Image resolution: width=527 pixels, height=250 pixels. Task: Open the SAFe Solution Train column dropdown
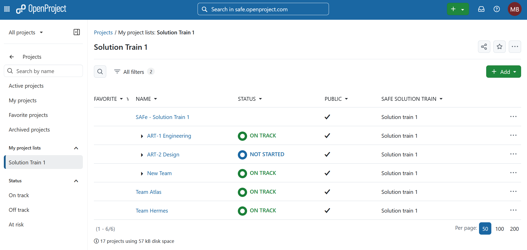pyautogui.click(x=441, y=99)
